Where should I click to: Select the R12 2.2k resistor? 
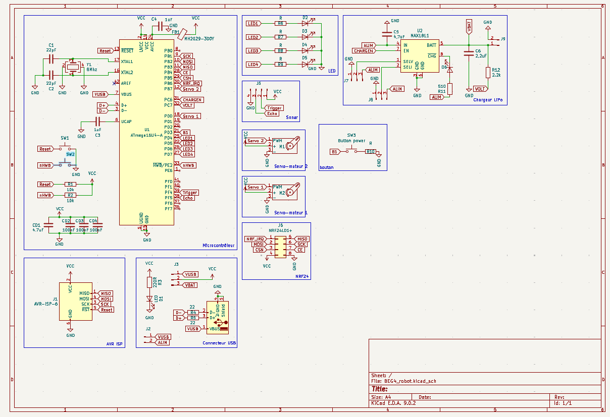coord(488,73)
